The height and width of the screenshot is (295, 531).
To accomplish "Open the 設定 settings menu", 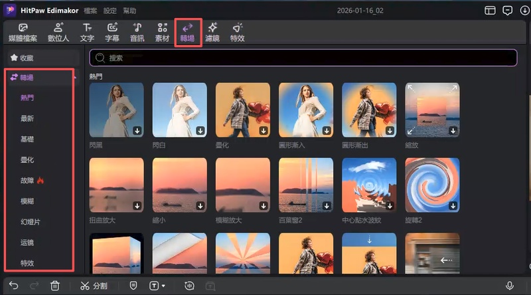I will (x=110, y=11).
